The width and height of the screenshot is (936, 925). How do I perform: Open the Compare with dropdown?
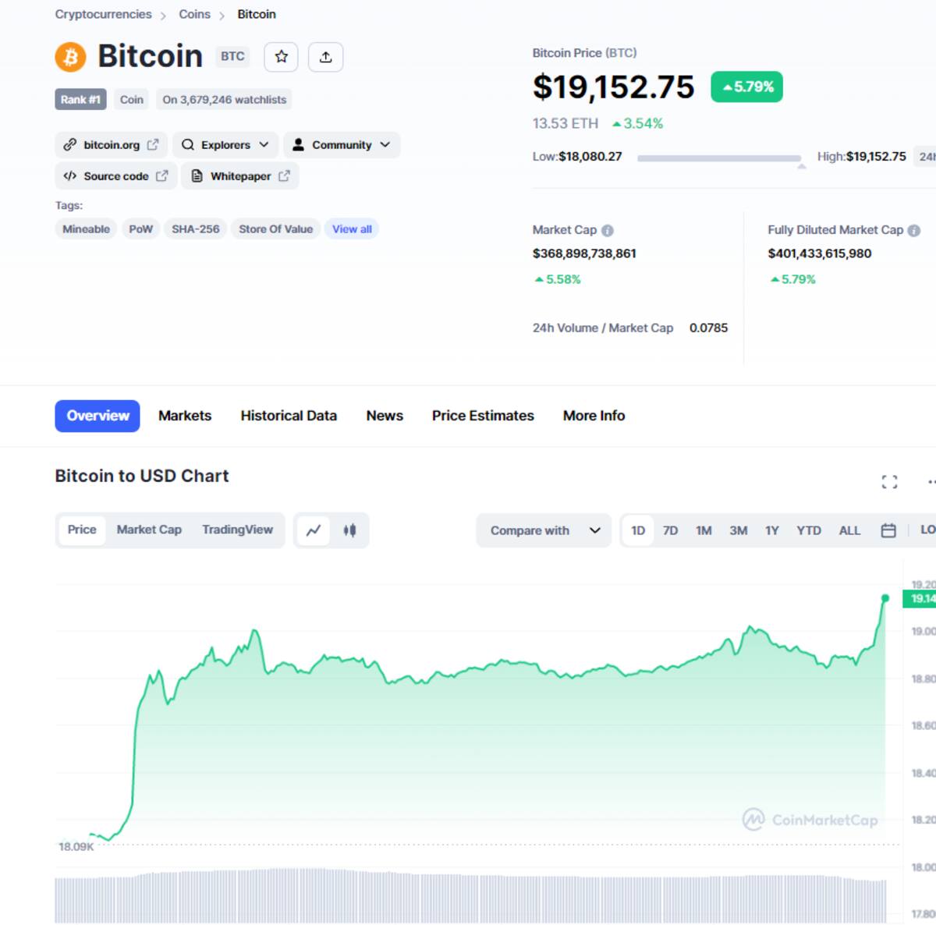pos(544,530)
